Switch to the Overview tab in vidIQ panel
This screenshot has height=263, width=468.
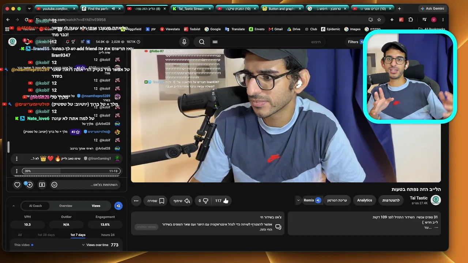[x=66, y=206]
